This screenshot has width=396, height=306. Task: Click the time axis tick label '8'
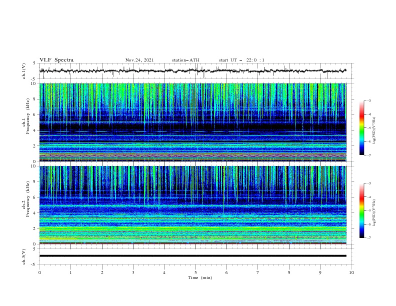(289, 272)
